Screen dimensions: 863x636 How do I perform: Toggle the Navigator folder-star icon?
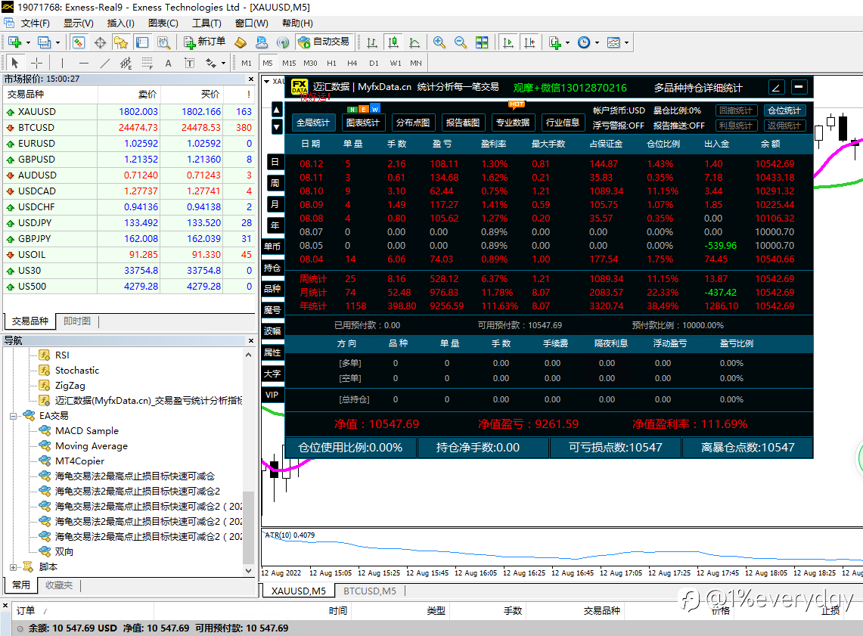pos(120,42)
